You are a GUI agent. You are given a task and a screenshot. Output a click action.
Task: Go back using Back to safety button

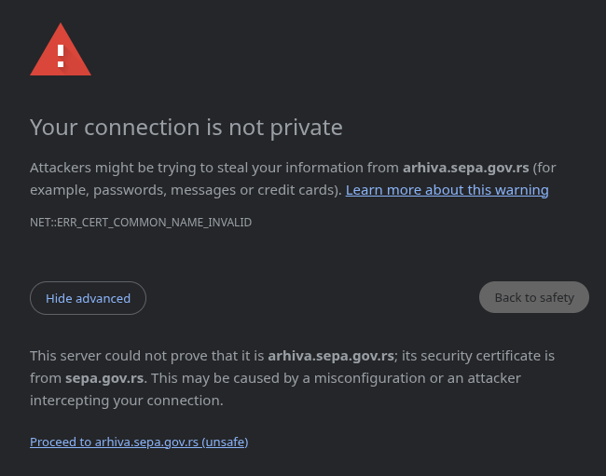point(534,297)
